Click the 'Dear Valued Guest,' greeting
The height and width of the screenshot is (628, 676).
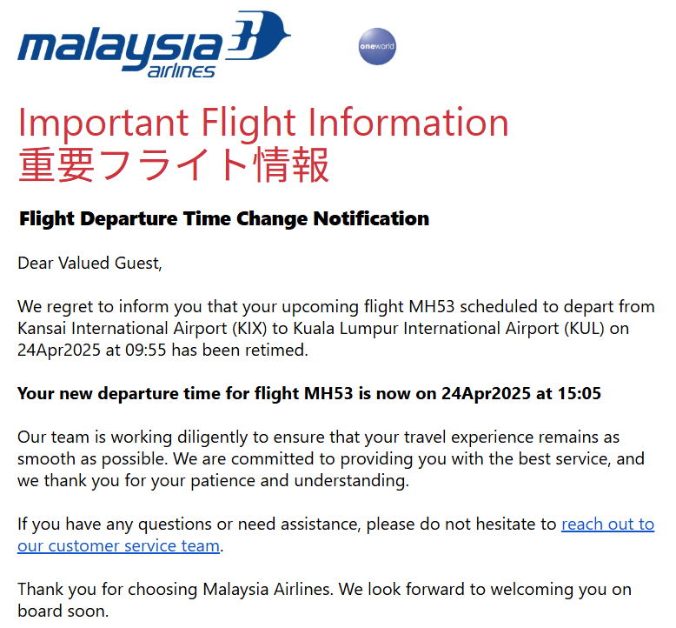click(x=89, y=264)
